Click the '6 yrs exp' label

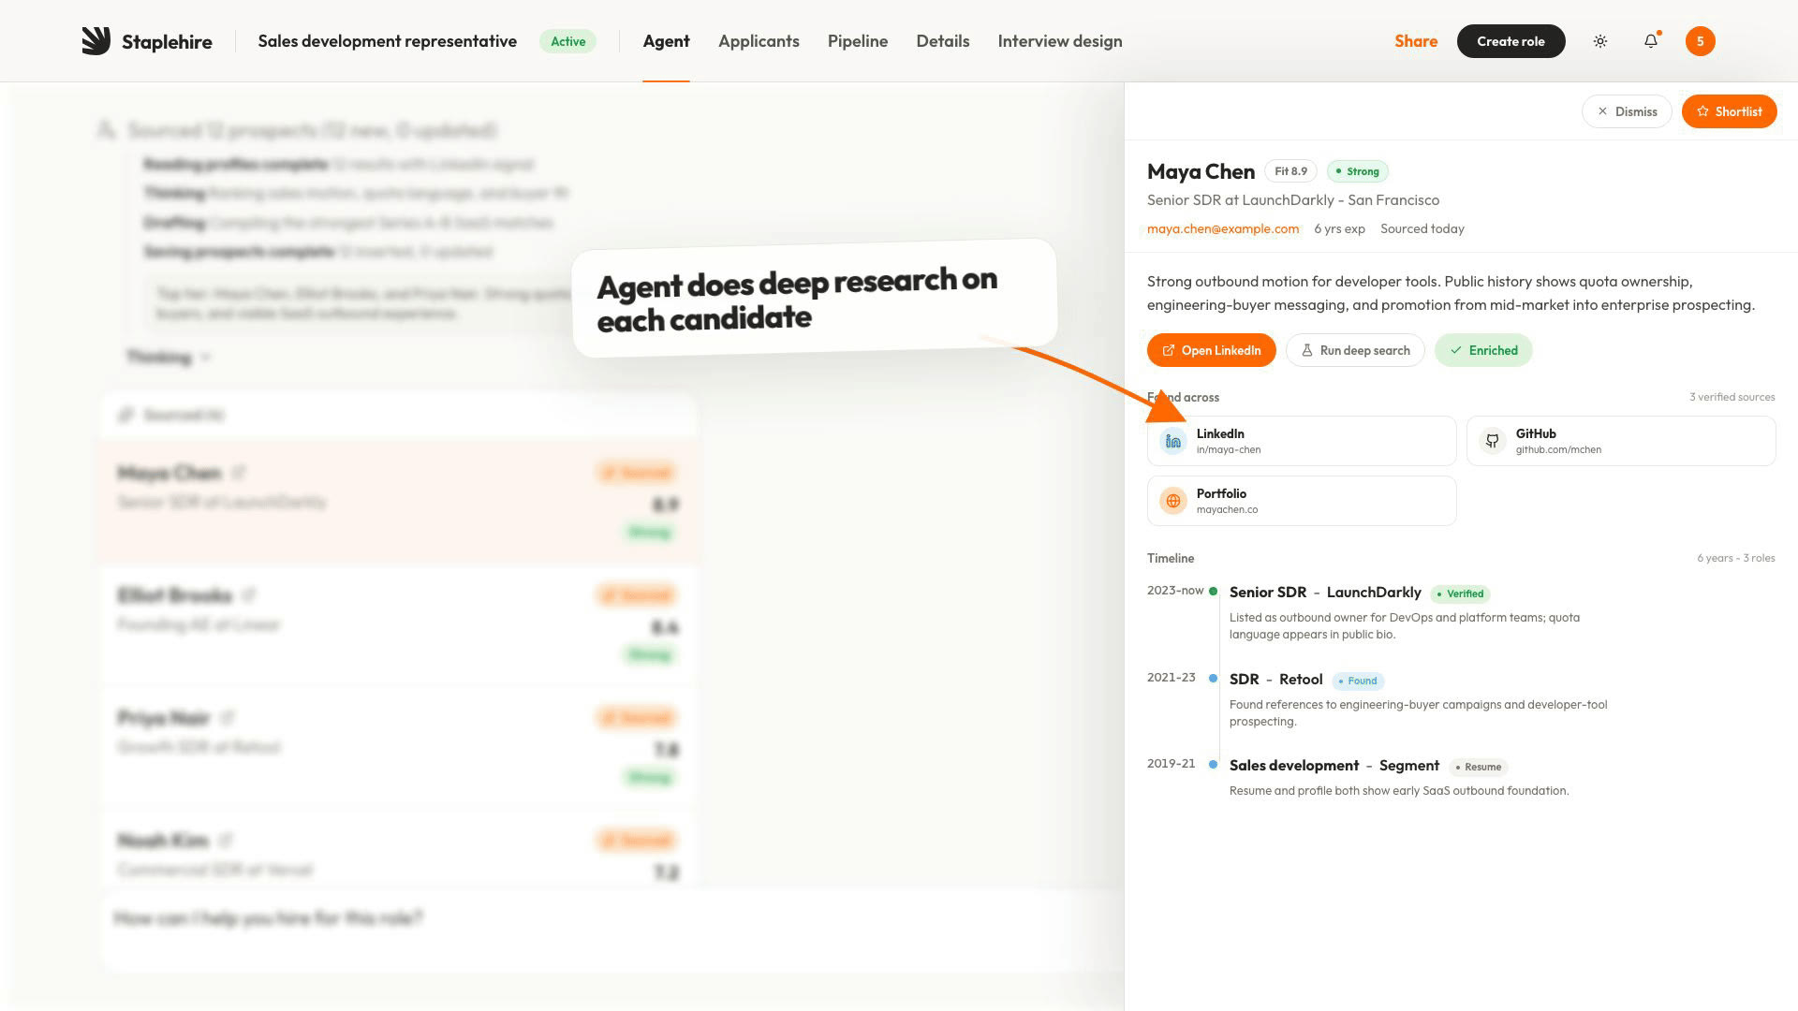(x=1339, y=228)
